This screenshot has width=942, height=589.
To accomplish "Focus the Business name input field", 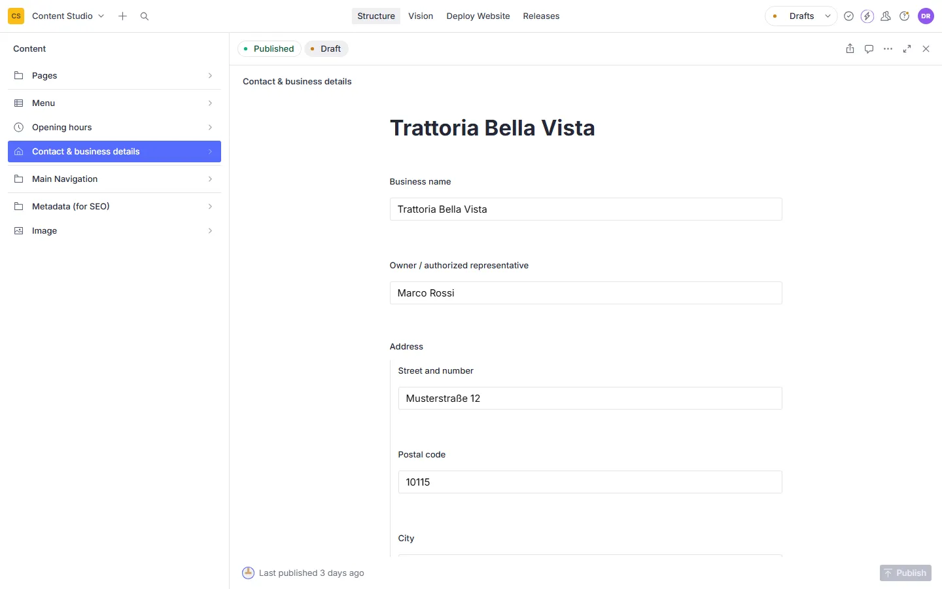I will point(585,209).
